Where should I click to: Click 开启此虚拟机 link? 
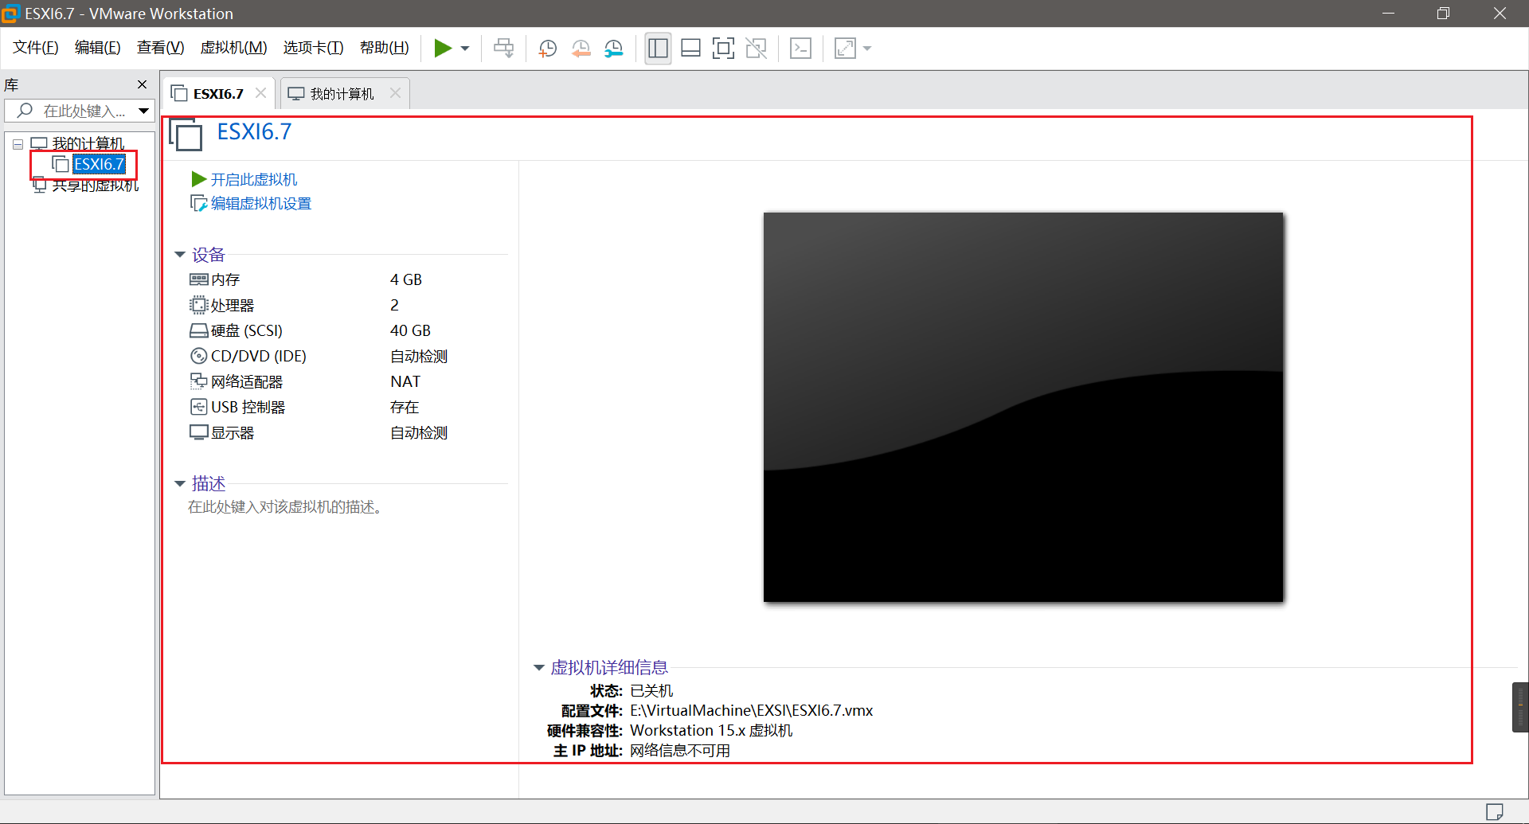[x=253, y=179]
